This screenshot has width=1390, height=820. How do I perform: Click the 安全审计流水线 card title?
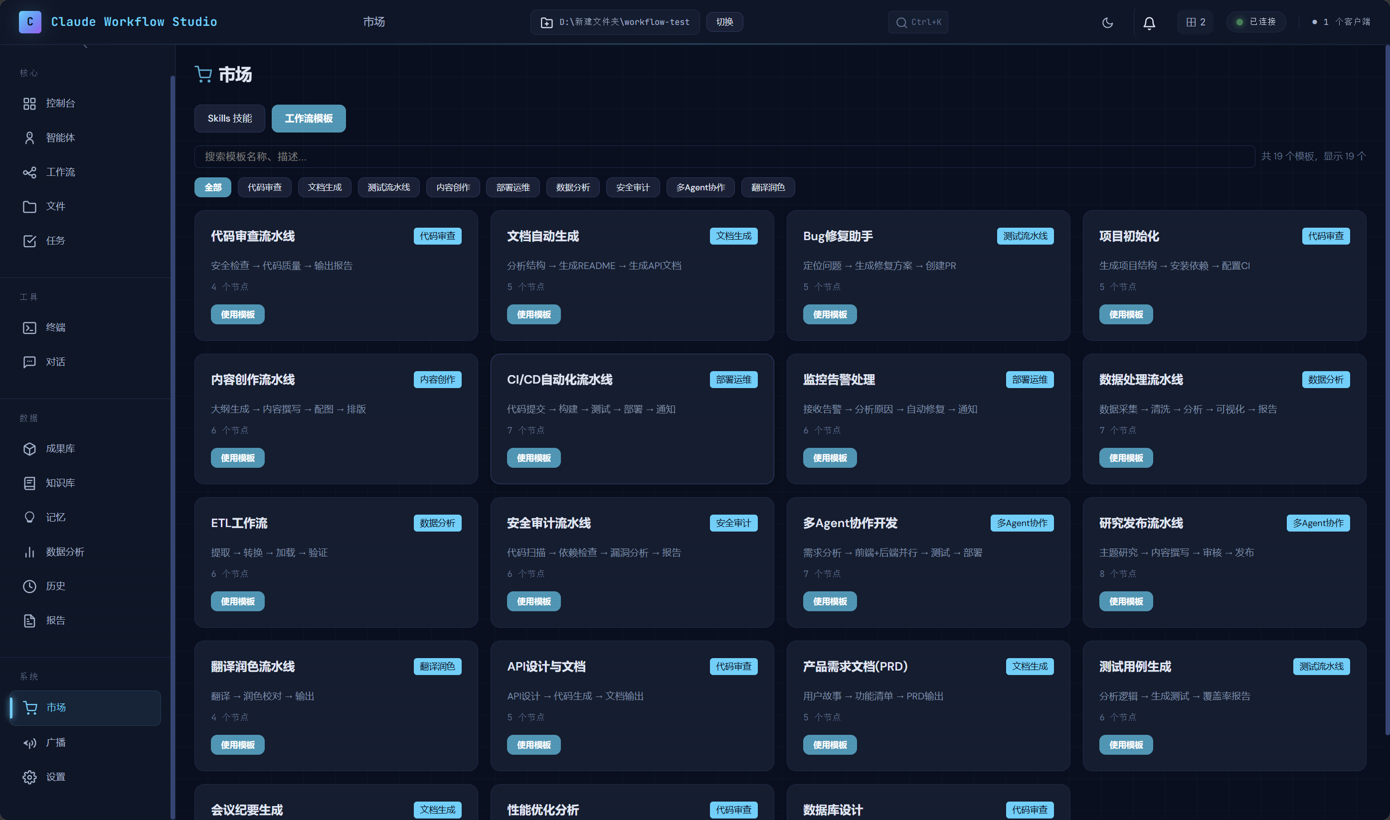548,523
